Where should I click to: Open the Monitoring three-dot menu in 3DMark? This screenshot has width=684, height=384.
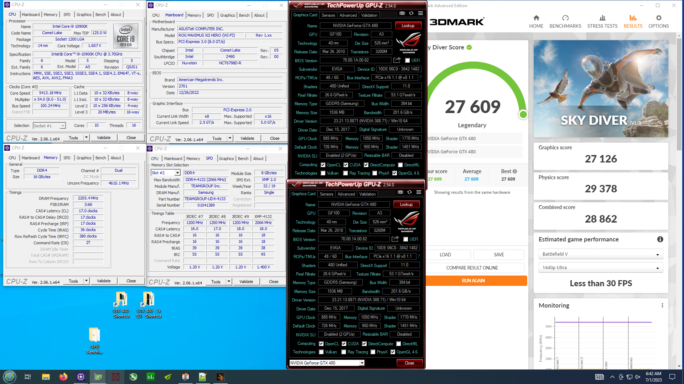[662, 305]
